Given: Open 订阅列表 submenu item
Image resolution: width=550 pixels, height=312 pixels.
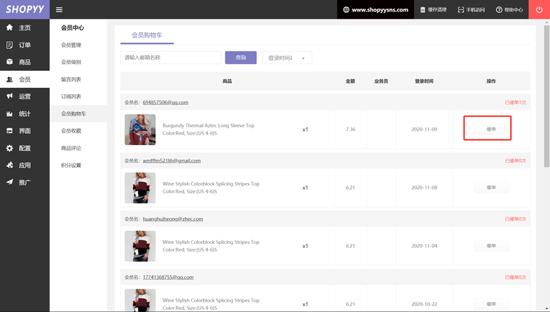Looking at the screenshot, I should point(71,96).
